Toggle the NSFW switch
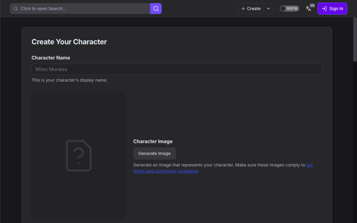357x223 pixels. [289, 8]
